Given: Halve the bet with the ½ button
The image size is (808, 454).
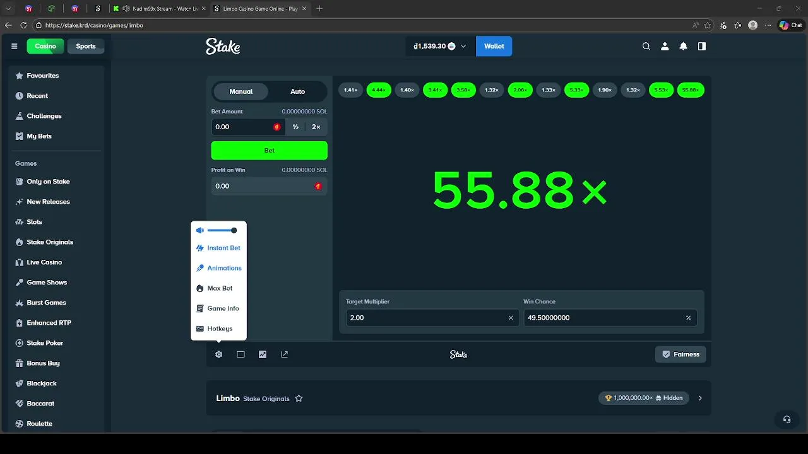Looking at the screenshot, I should 295,127.
